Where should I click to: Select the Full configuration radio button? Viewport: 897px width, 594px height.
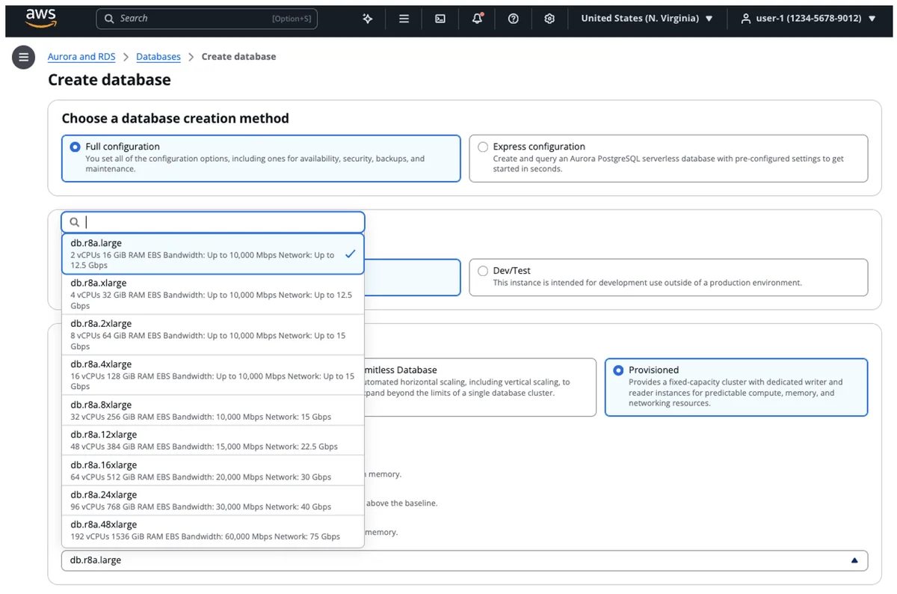click(x=75, y=147)
